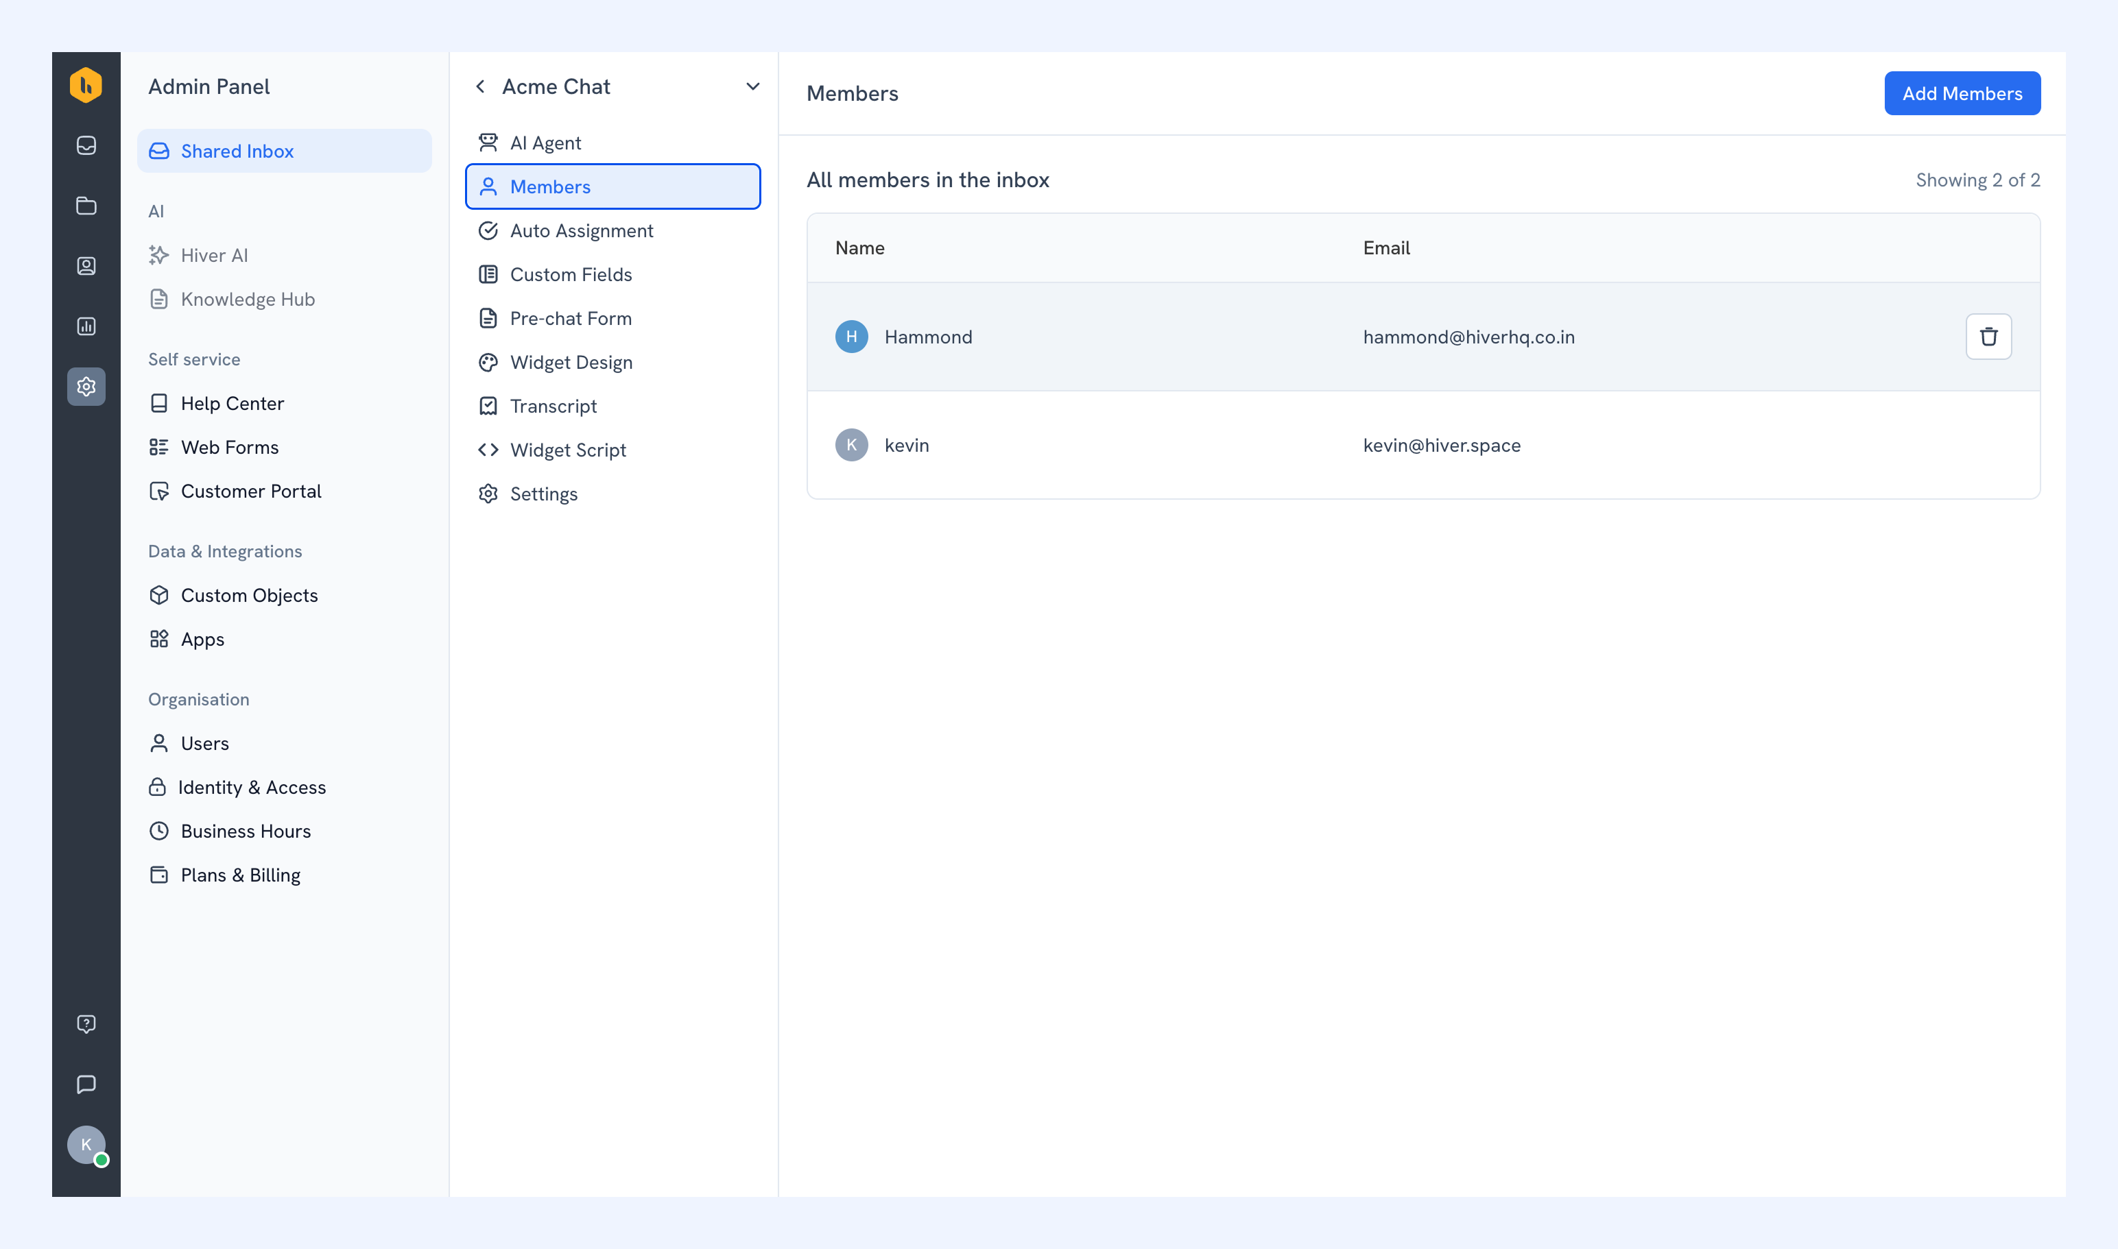The width and height of the screenshot is (2118, 1249).
Task: Click the Hiver logo at top left
Action: pos(86,85)
